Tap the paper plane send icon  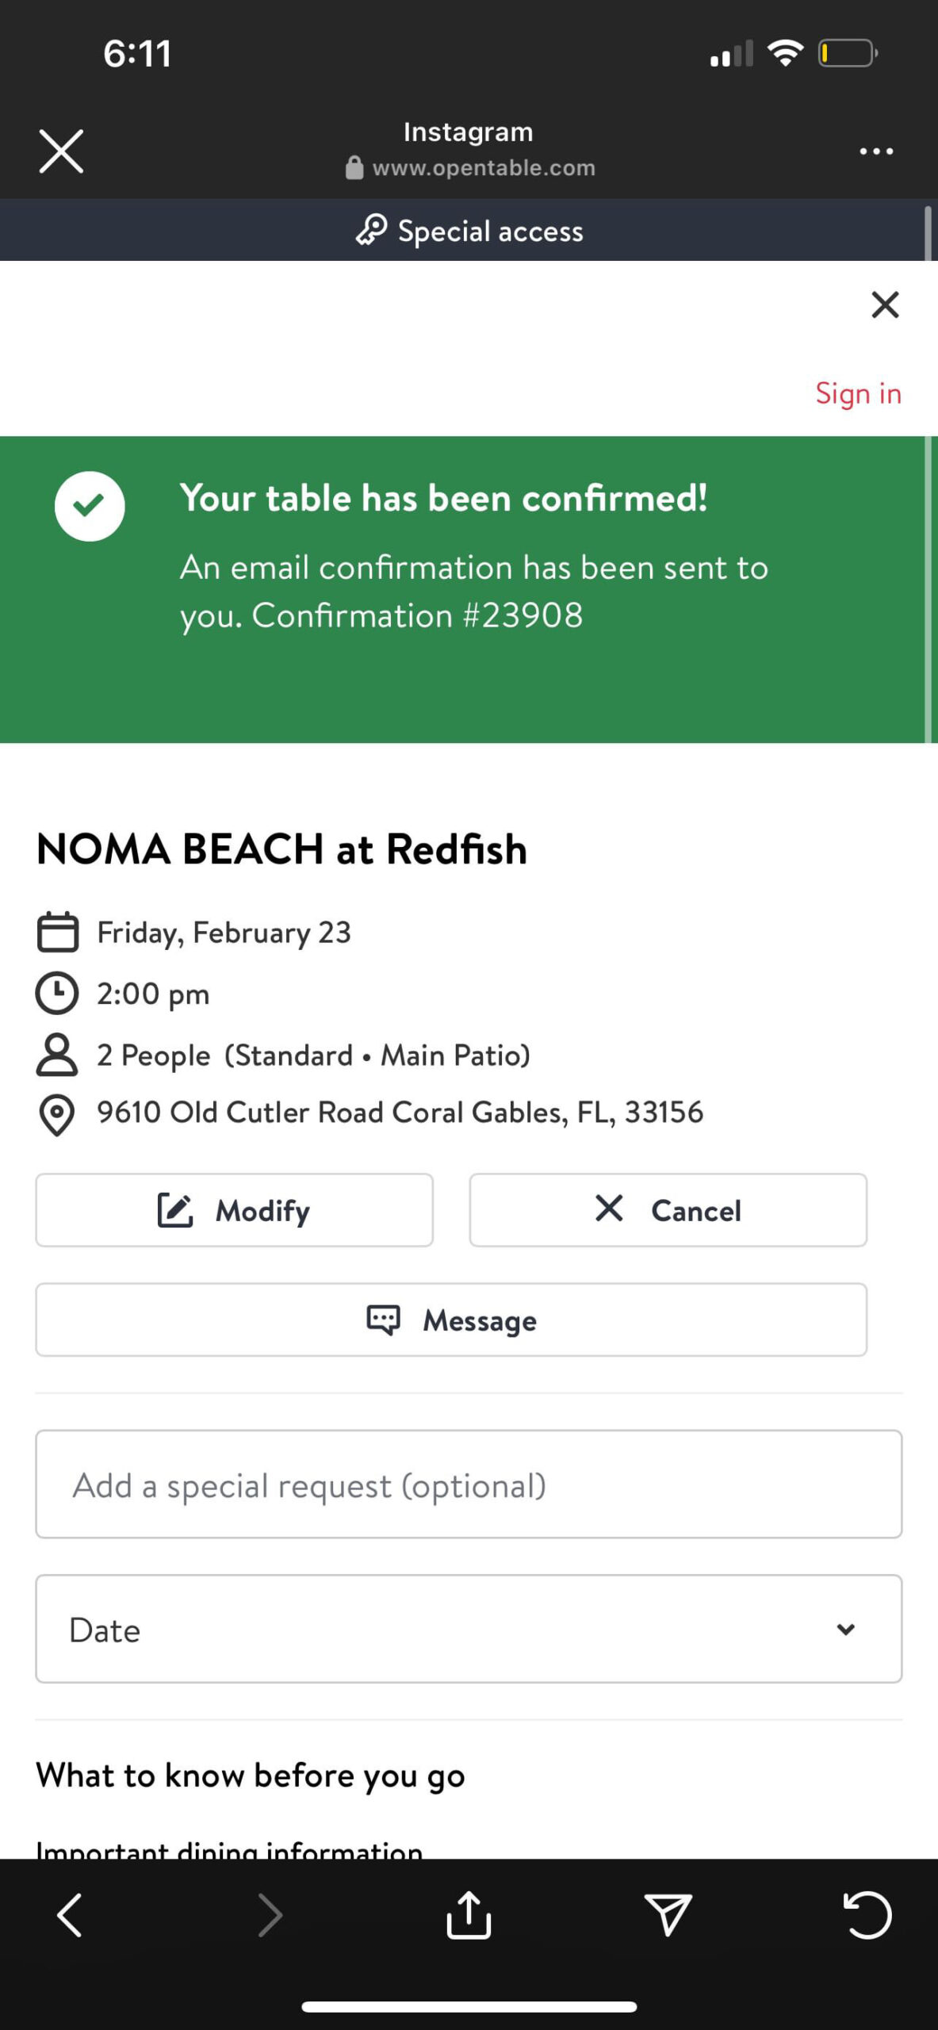point(668,1916)
